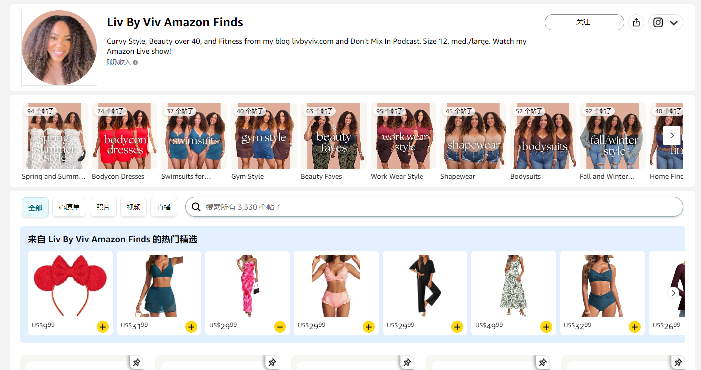Add the red bow headband via plus icon
The width and height of the screenshot is (701, 370).
coord(103,327)
